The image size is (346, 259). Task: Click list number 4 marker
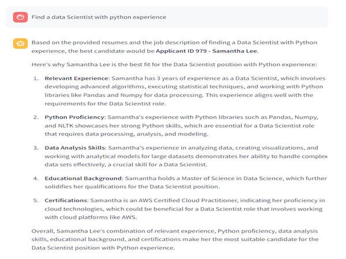coord(36,178)
